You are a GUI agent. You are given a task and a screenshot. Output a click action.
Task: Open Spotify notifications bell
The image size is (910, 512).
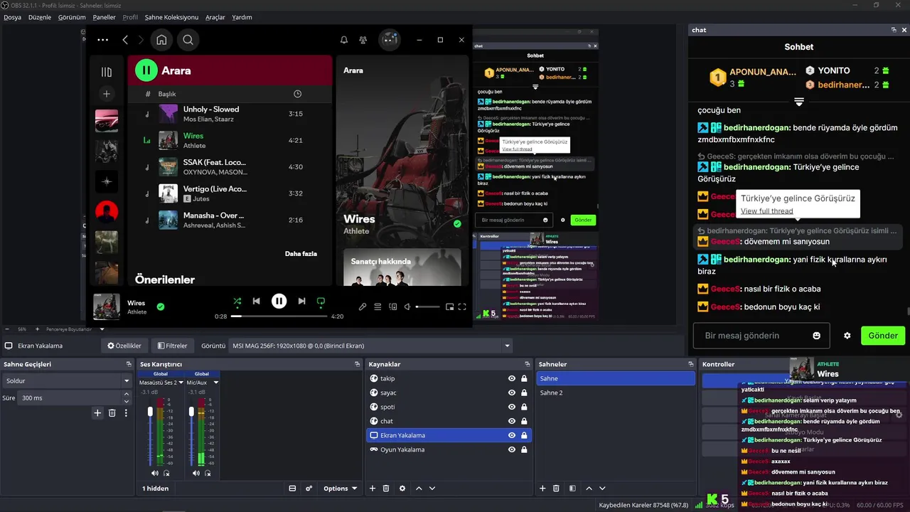[x=344, y=40]
